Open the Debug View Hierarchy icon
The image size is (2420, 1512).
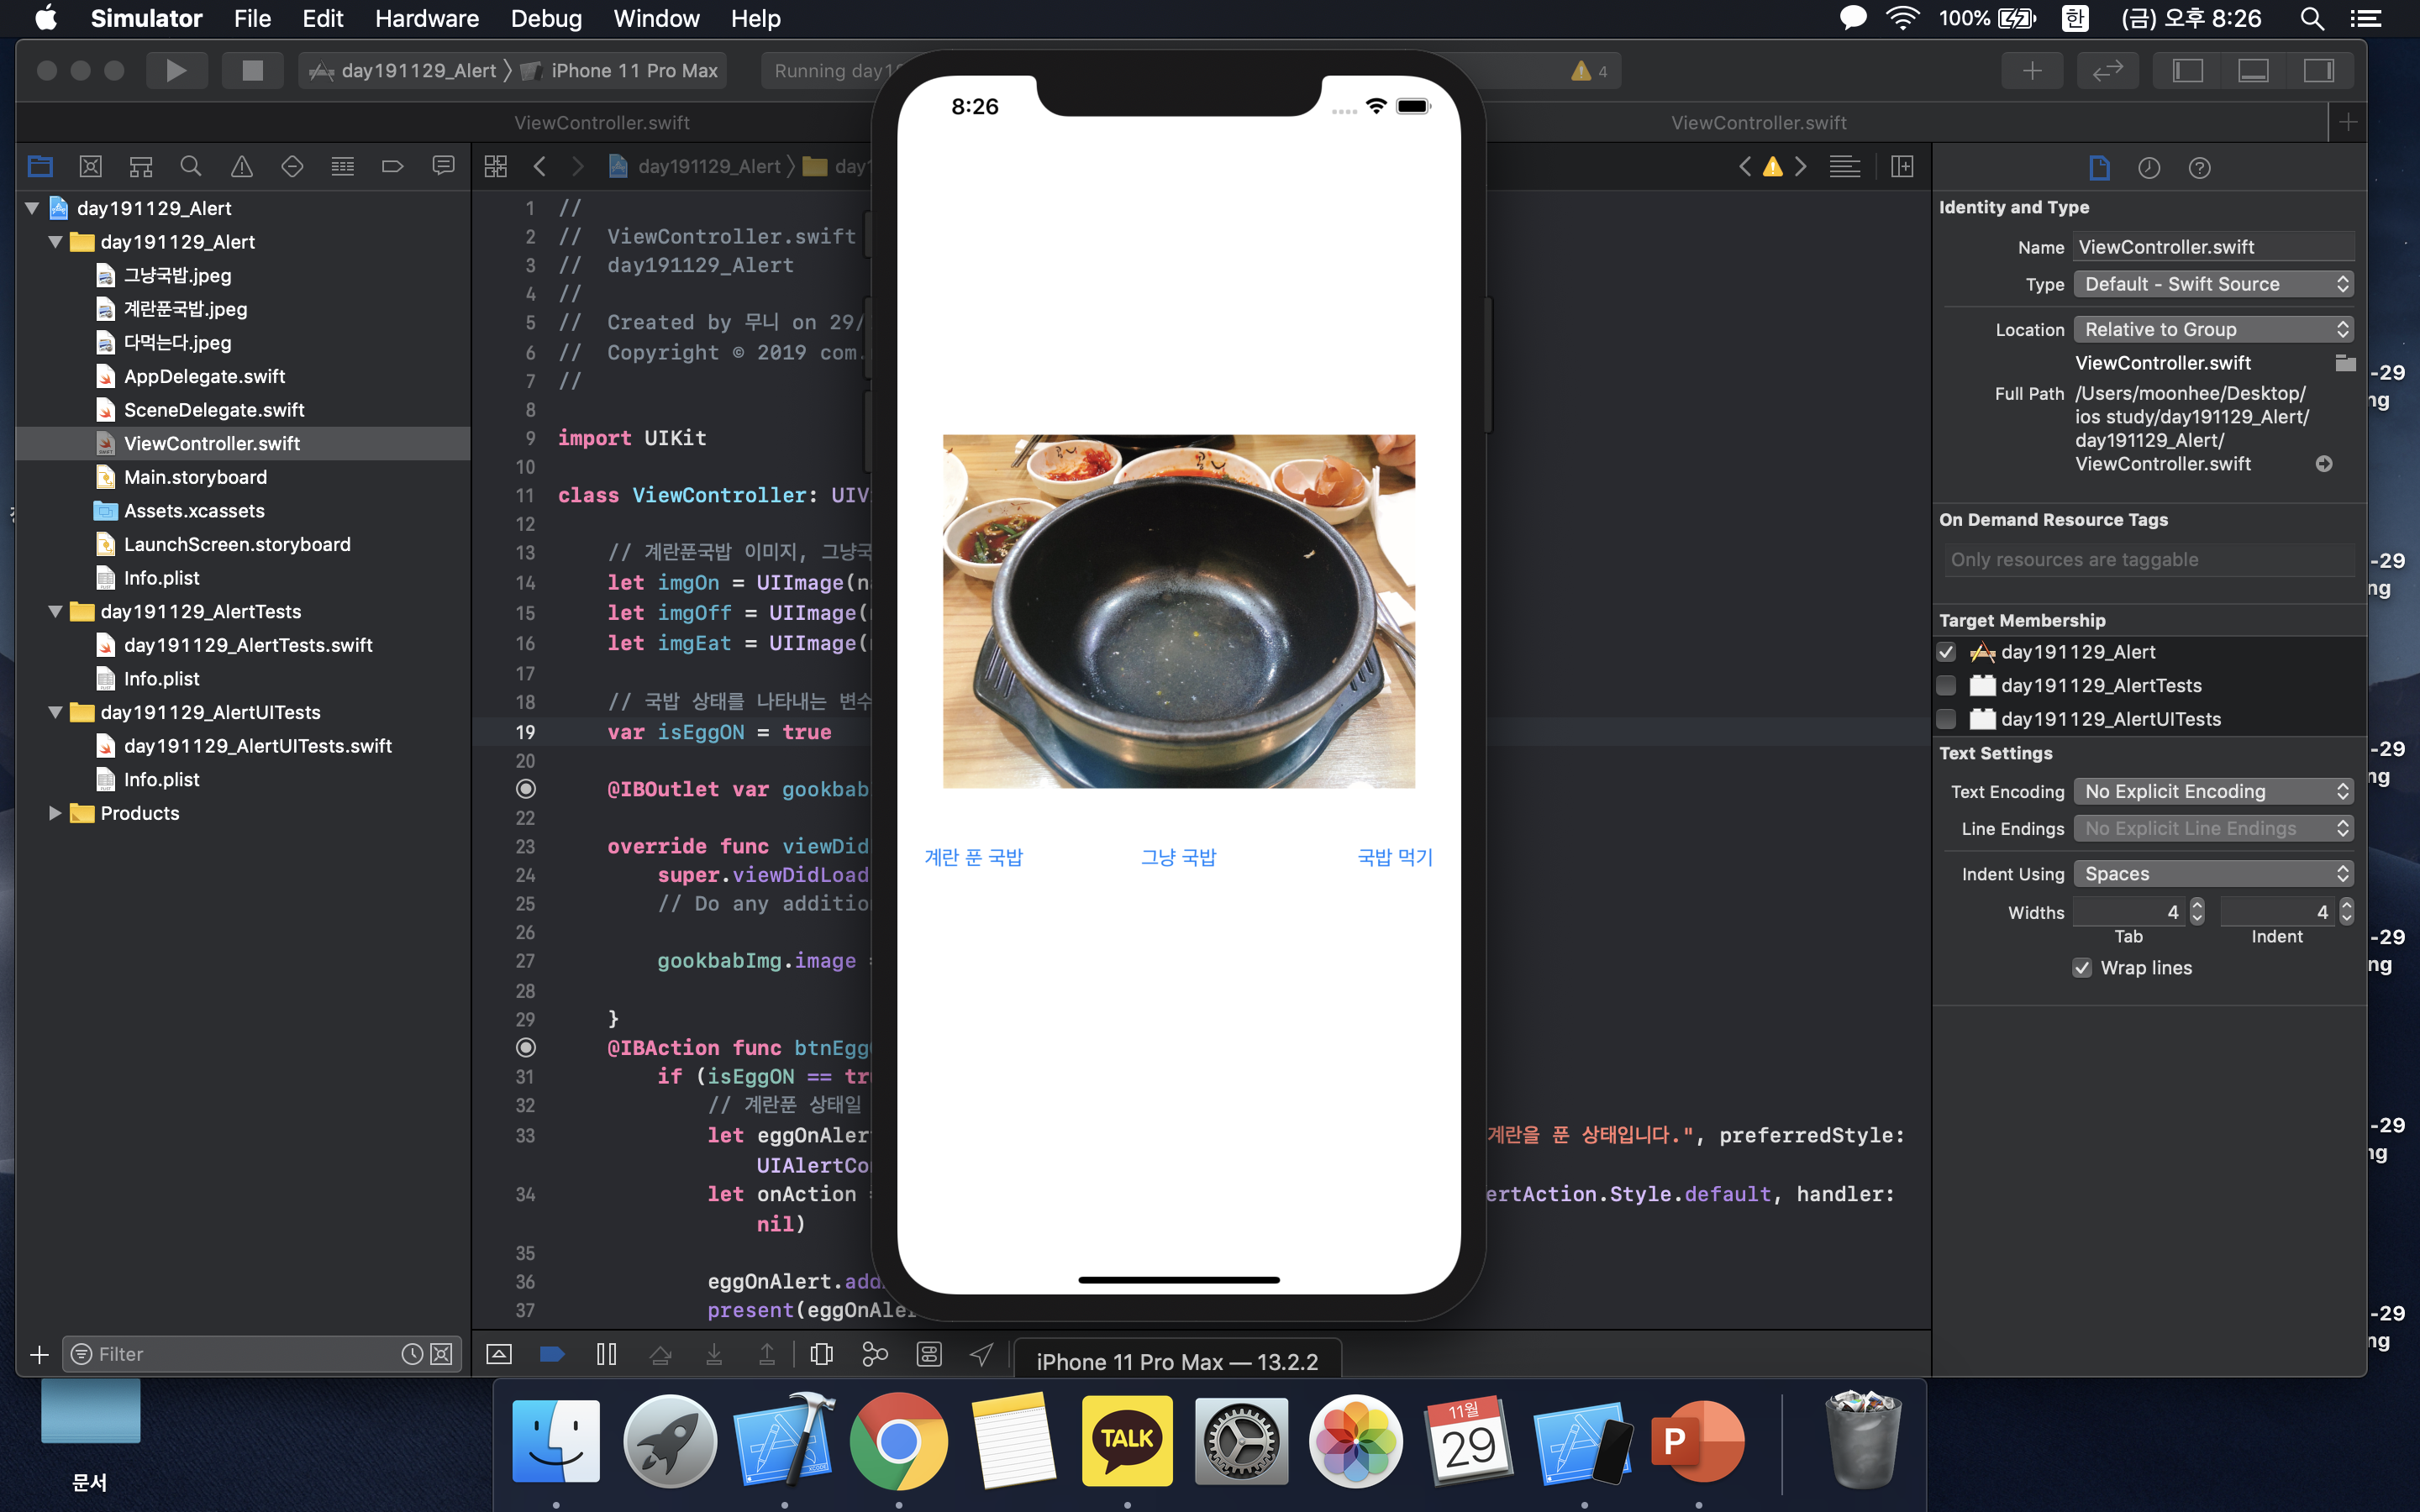(x=822, y=1354)
